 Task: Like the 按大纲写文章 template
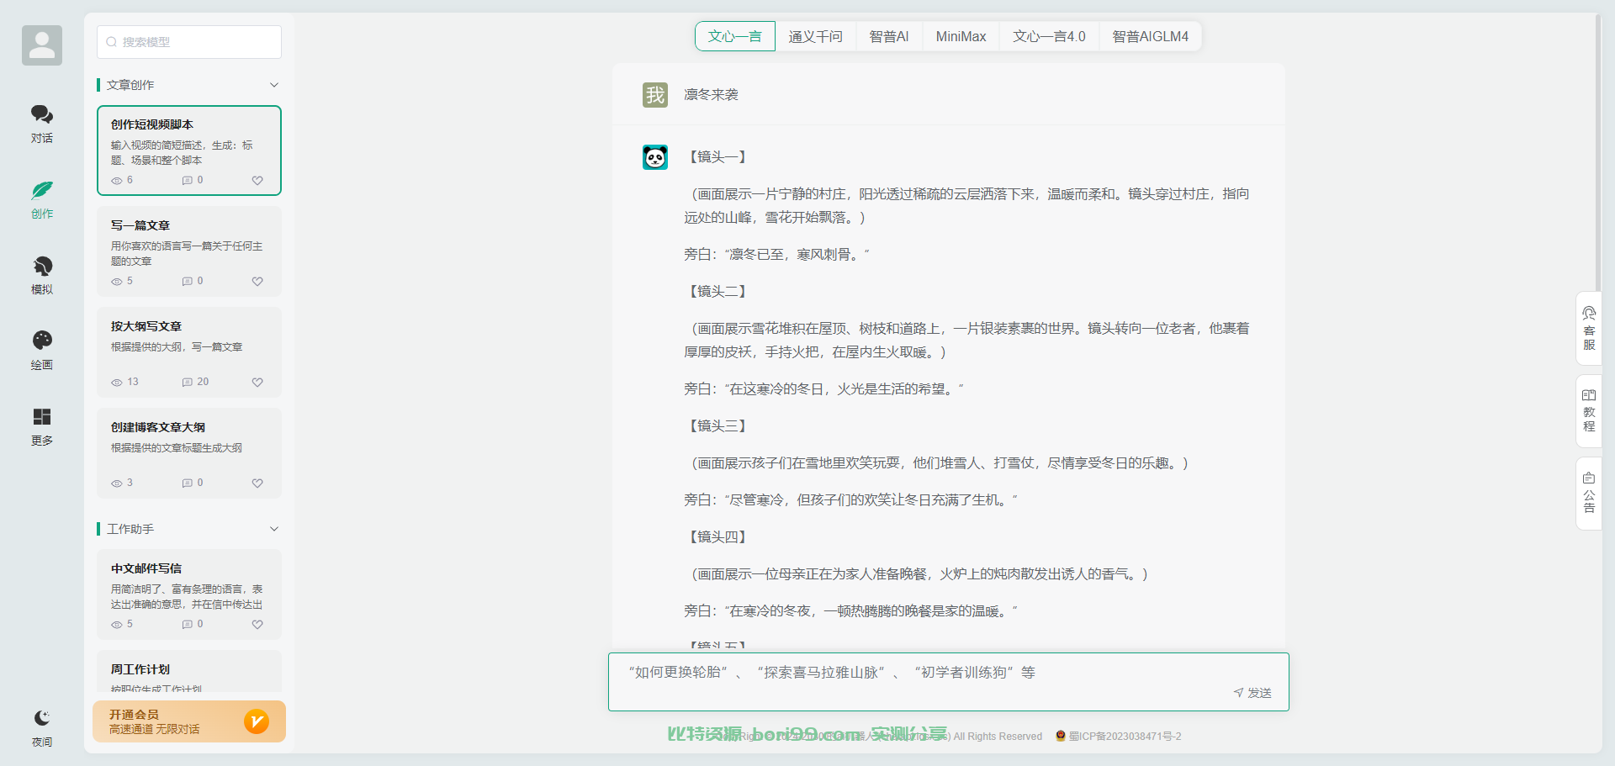point(257,383)
